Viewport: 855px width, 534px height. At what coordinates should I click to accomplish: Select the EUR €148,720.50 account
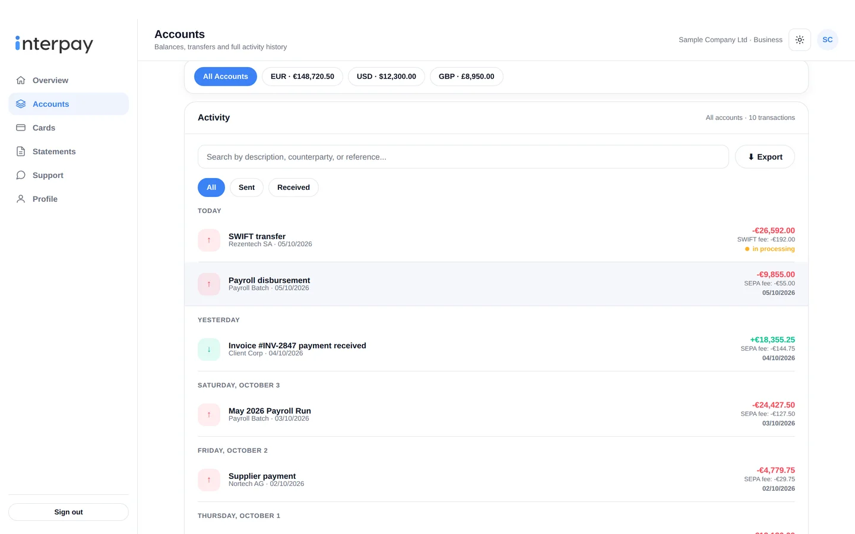tap(302, 77)
